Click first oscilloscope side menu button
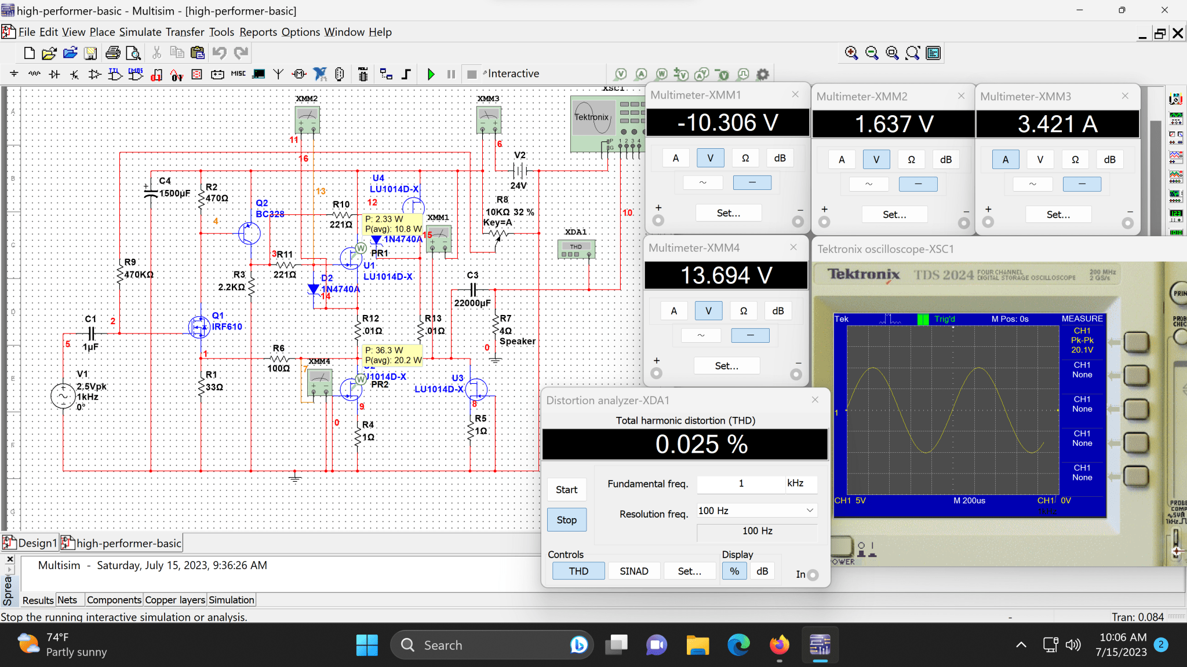The image size is (1187, 667). [x=1136, y=342]
